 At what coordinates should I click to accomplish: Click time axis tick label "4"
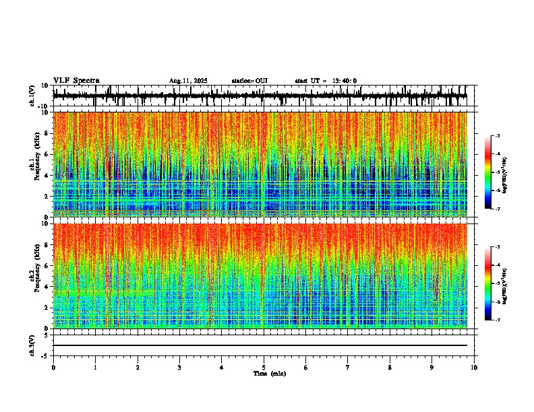(x=222, y=368)
